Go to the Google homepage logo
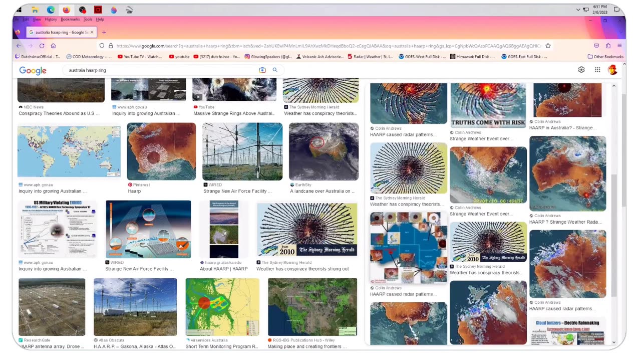Image resolution: width=641 pixels, height=361 pixels. (x=33, y=70)
